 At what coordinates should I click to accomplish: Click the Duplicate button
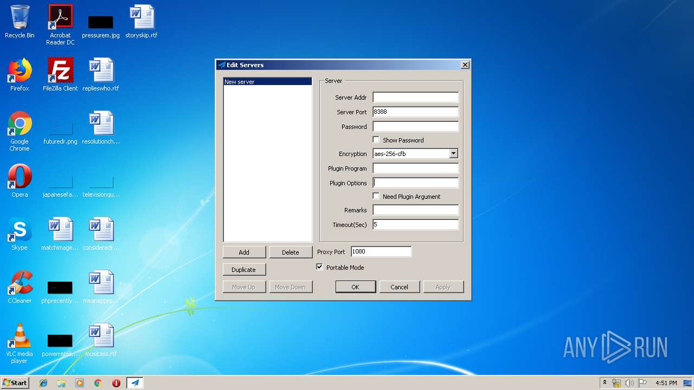coord(244,269)
